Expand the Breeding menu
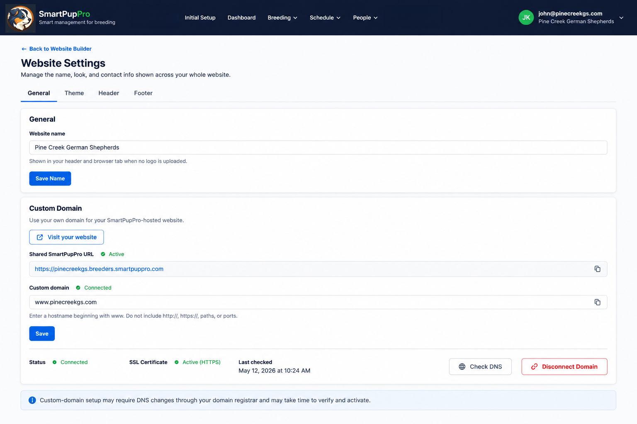 tap(282, 18)
